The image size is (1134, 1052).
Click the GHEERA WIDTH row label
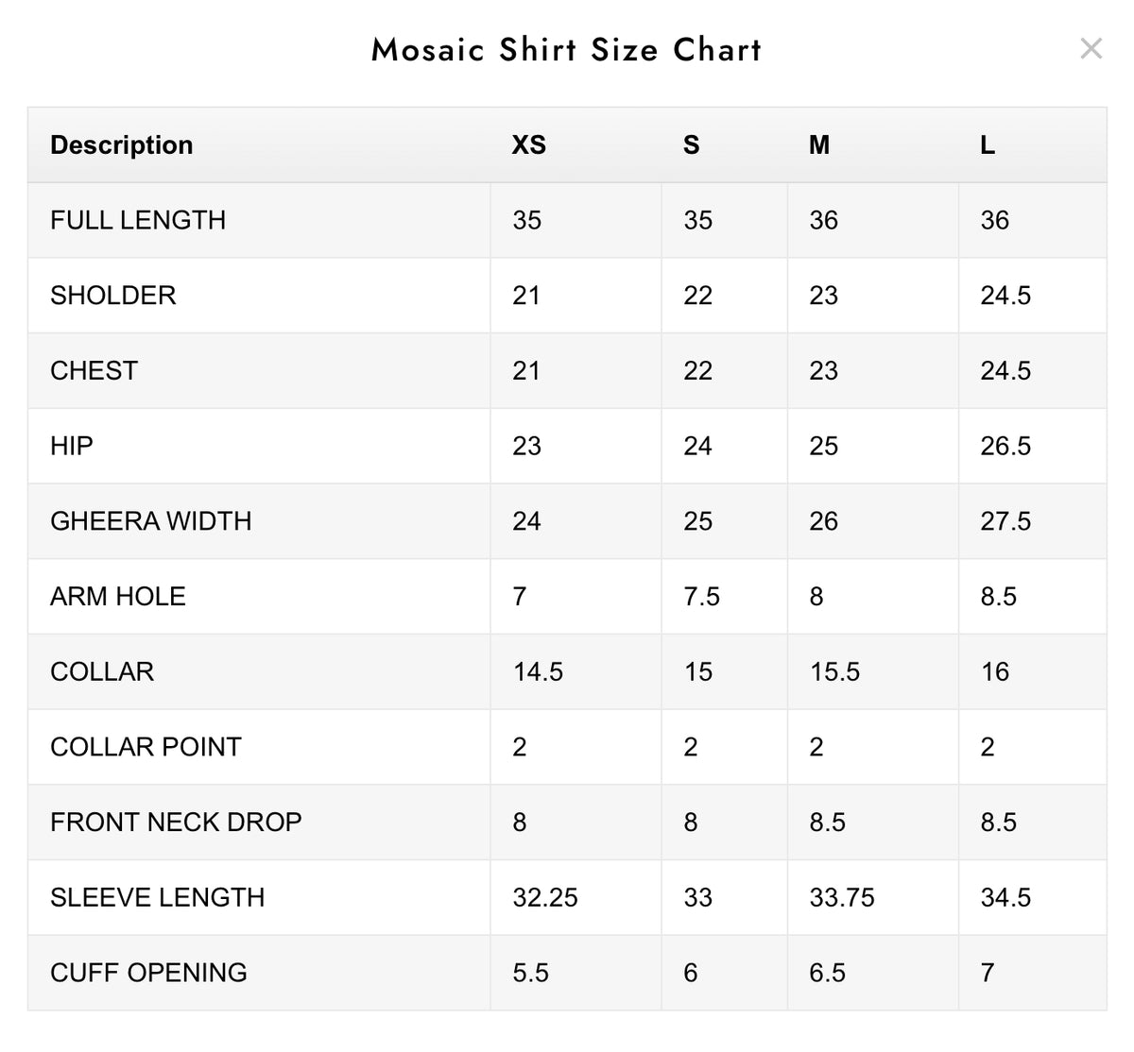[151, 521]
